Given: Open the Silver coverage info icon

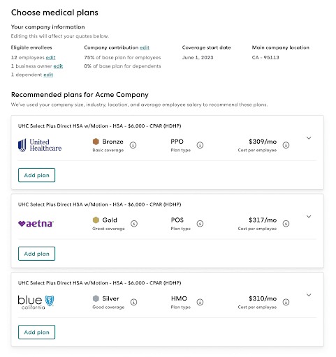Looking at the screenshot, I should click(x=133, y=302).
